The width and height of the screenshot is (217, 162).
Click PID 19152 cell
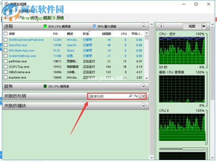[x=57, y=67]
